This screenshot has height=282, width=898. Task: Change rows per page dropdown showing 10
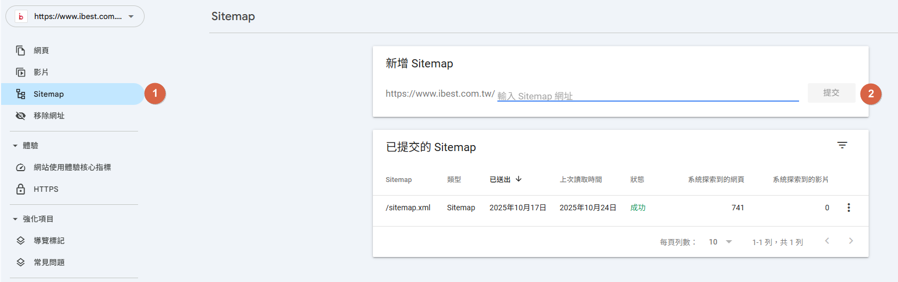coord(720,242)
